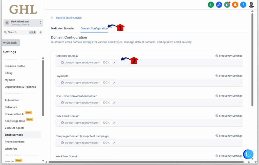259x165 pixels.
Task: Open Business Profile settings
Action: tap(15, 66)
